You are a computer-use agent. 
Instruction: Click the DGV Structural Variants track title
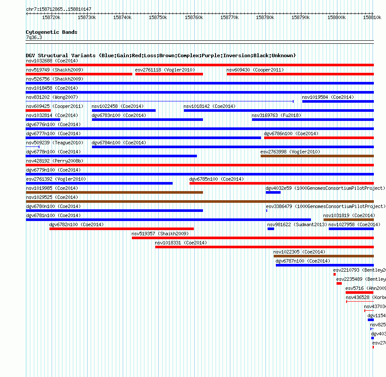point(160,55)
